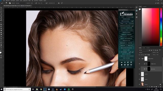Open the brush settings panel icon in options bar
The image size is (163, 91).
point(10,3)
